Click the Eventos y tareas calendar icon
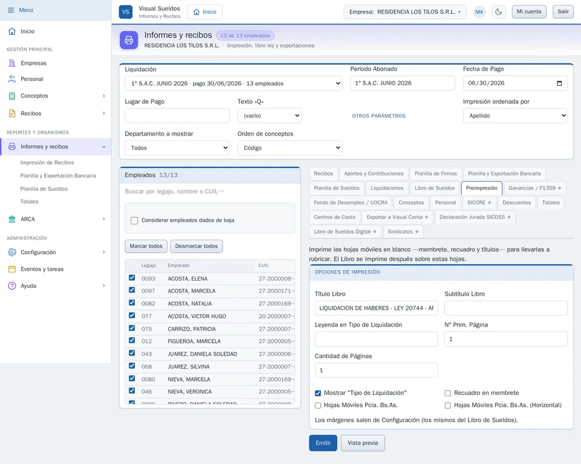 (x=12, y=269)
